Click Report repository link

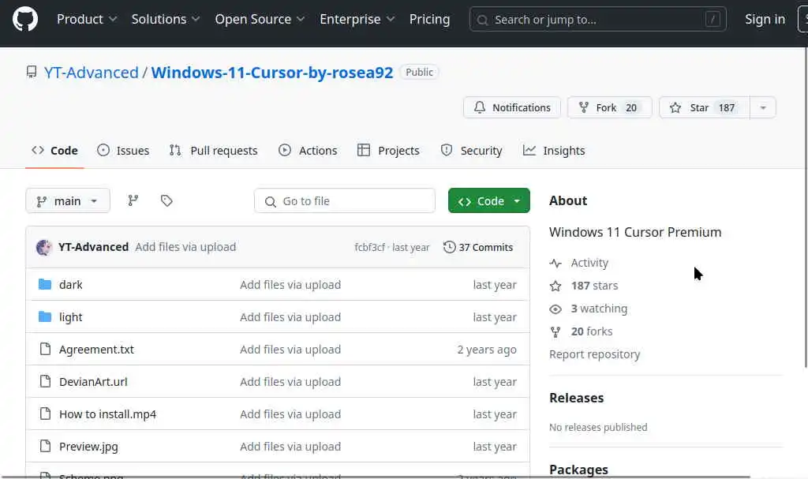(595, 354)
